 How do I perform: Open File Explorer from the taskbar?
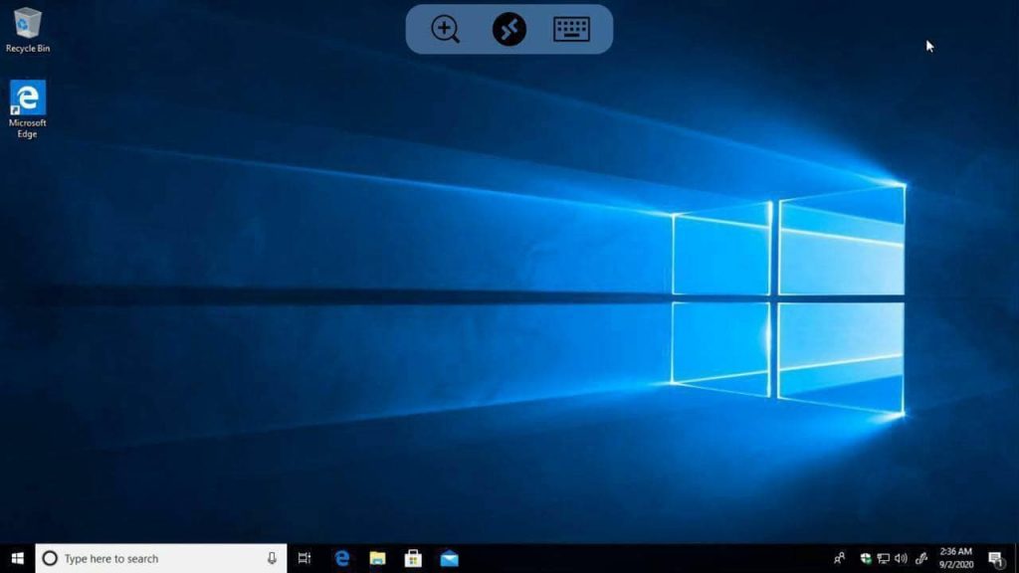click(377, 558)
